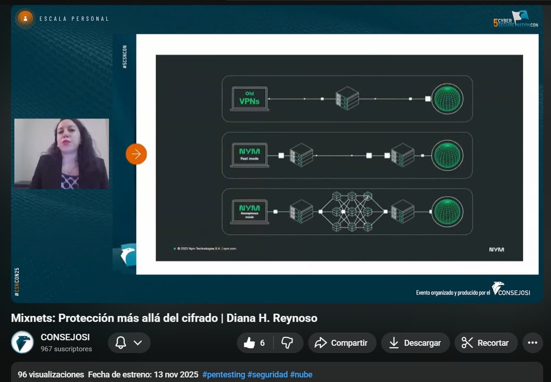
Task: Click the thumbs down dislike icon
Action: (287, 343)
